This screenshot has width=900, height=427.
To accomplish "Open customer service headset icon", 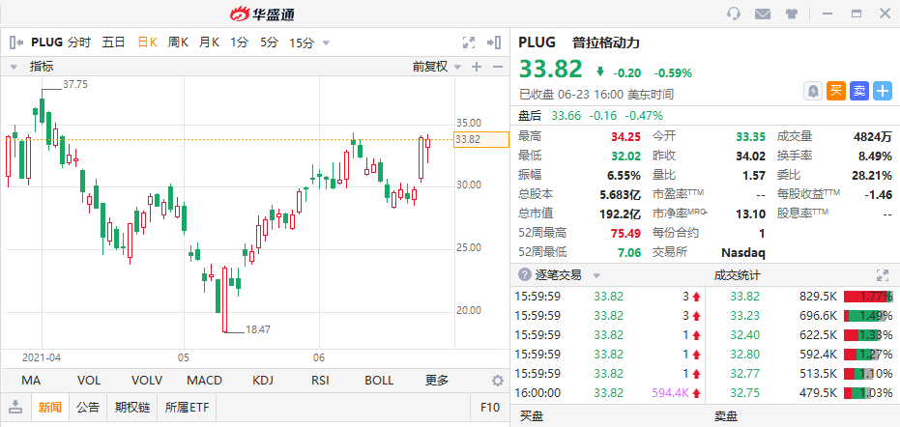I will [x=733, y=14].
